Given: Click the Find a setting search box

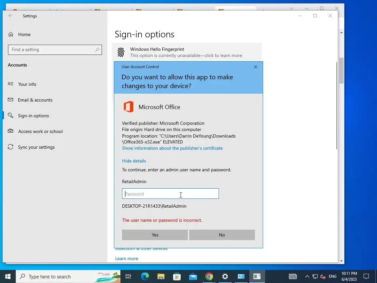Looking at the screenshot, I should pos(55,49).
